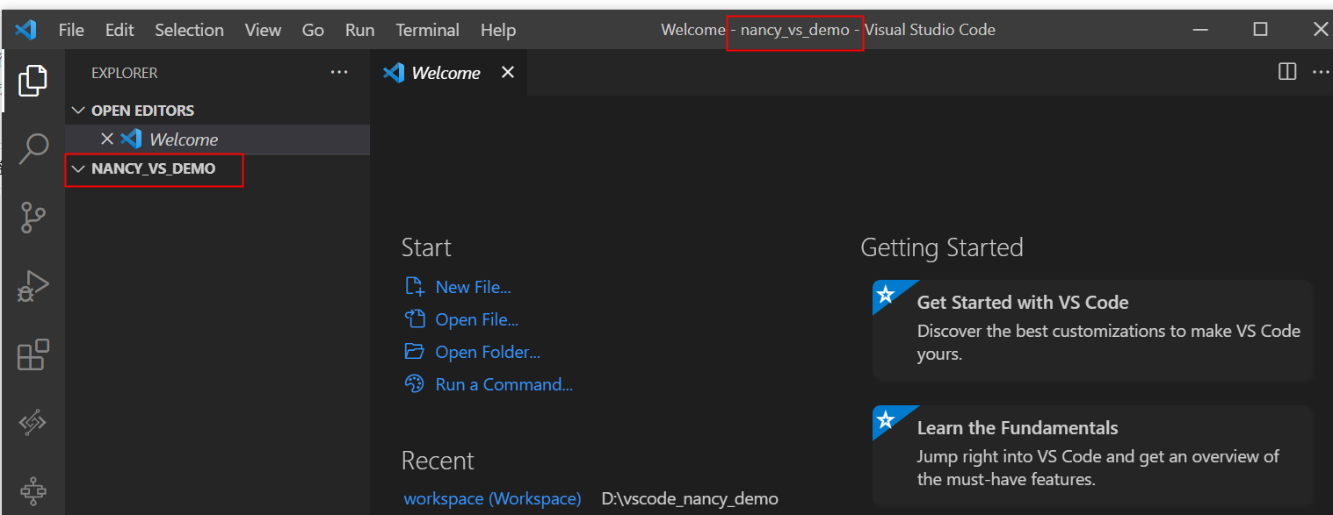This screenshot has height=515, width=1333.
Task: Click the New File... link
Action: [x=474, y=287]
